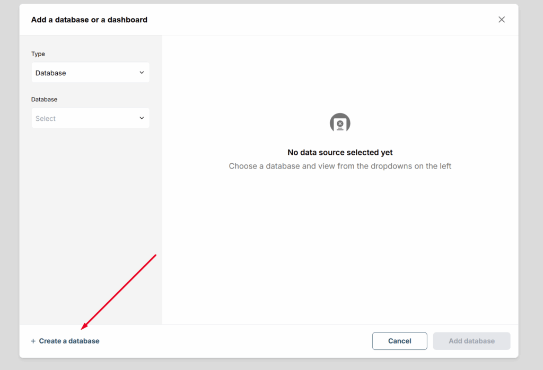Click the empty gray area of the left panel

pos(90,212)
